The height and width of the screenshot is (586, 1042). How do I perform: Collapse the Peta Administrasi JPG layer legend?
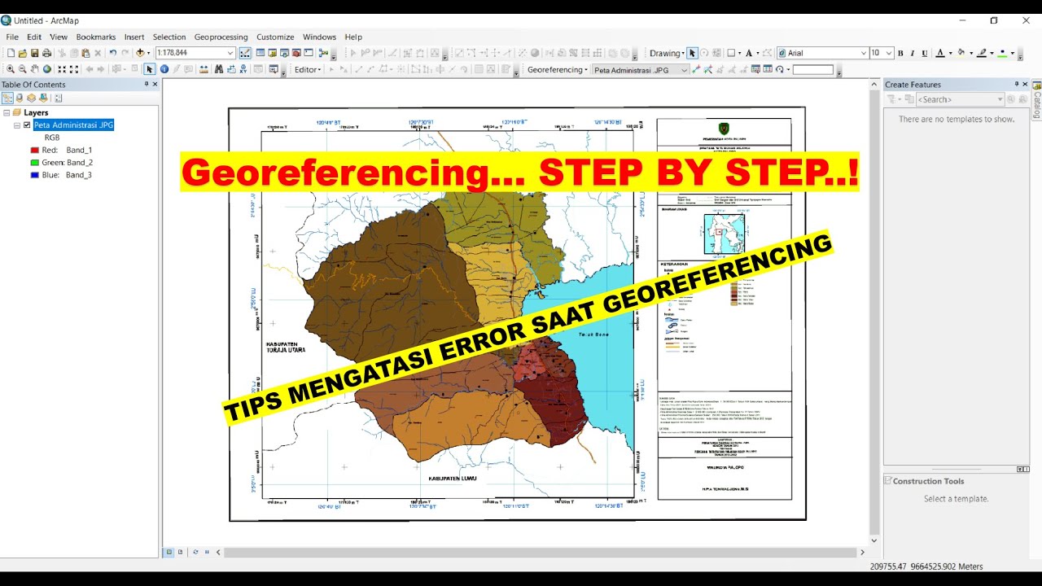(x=16, y=125)
